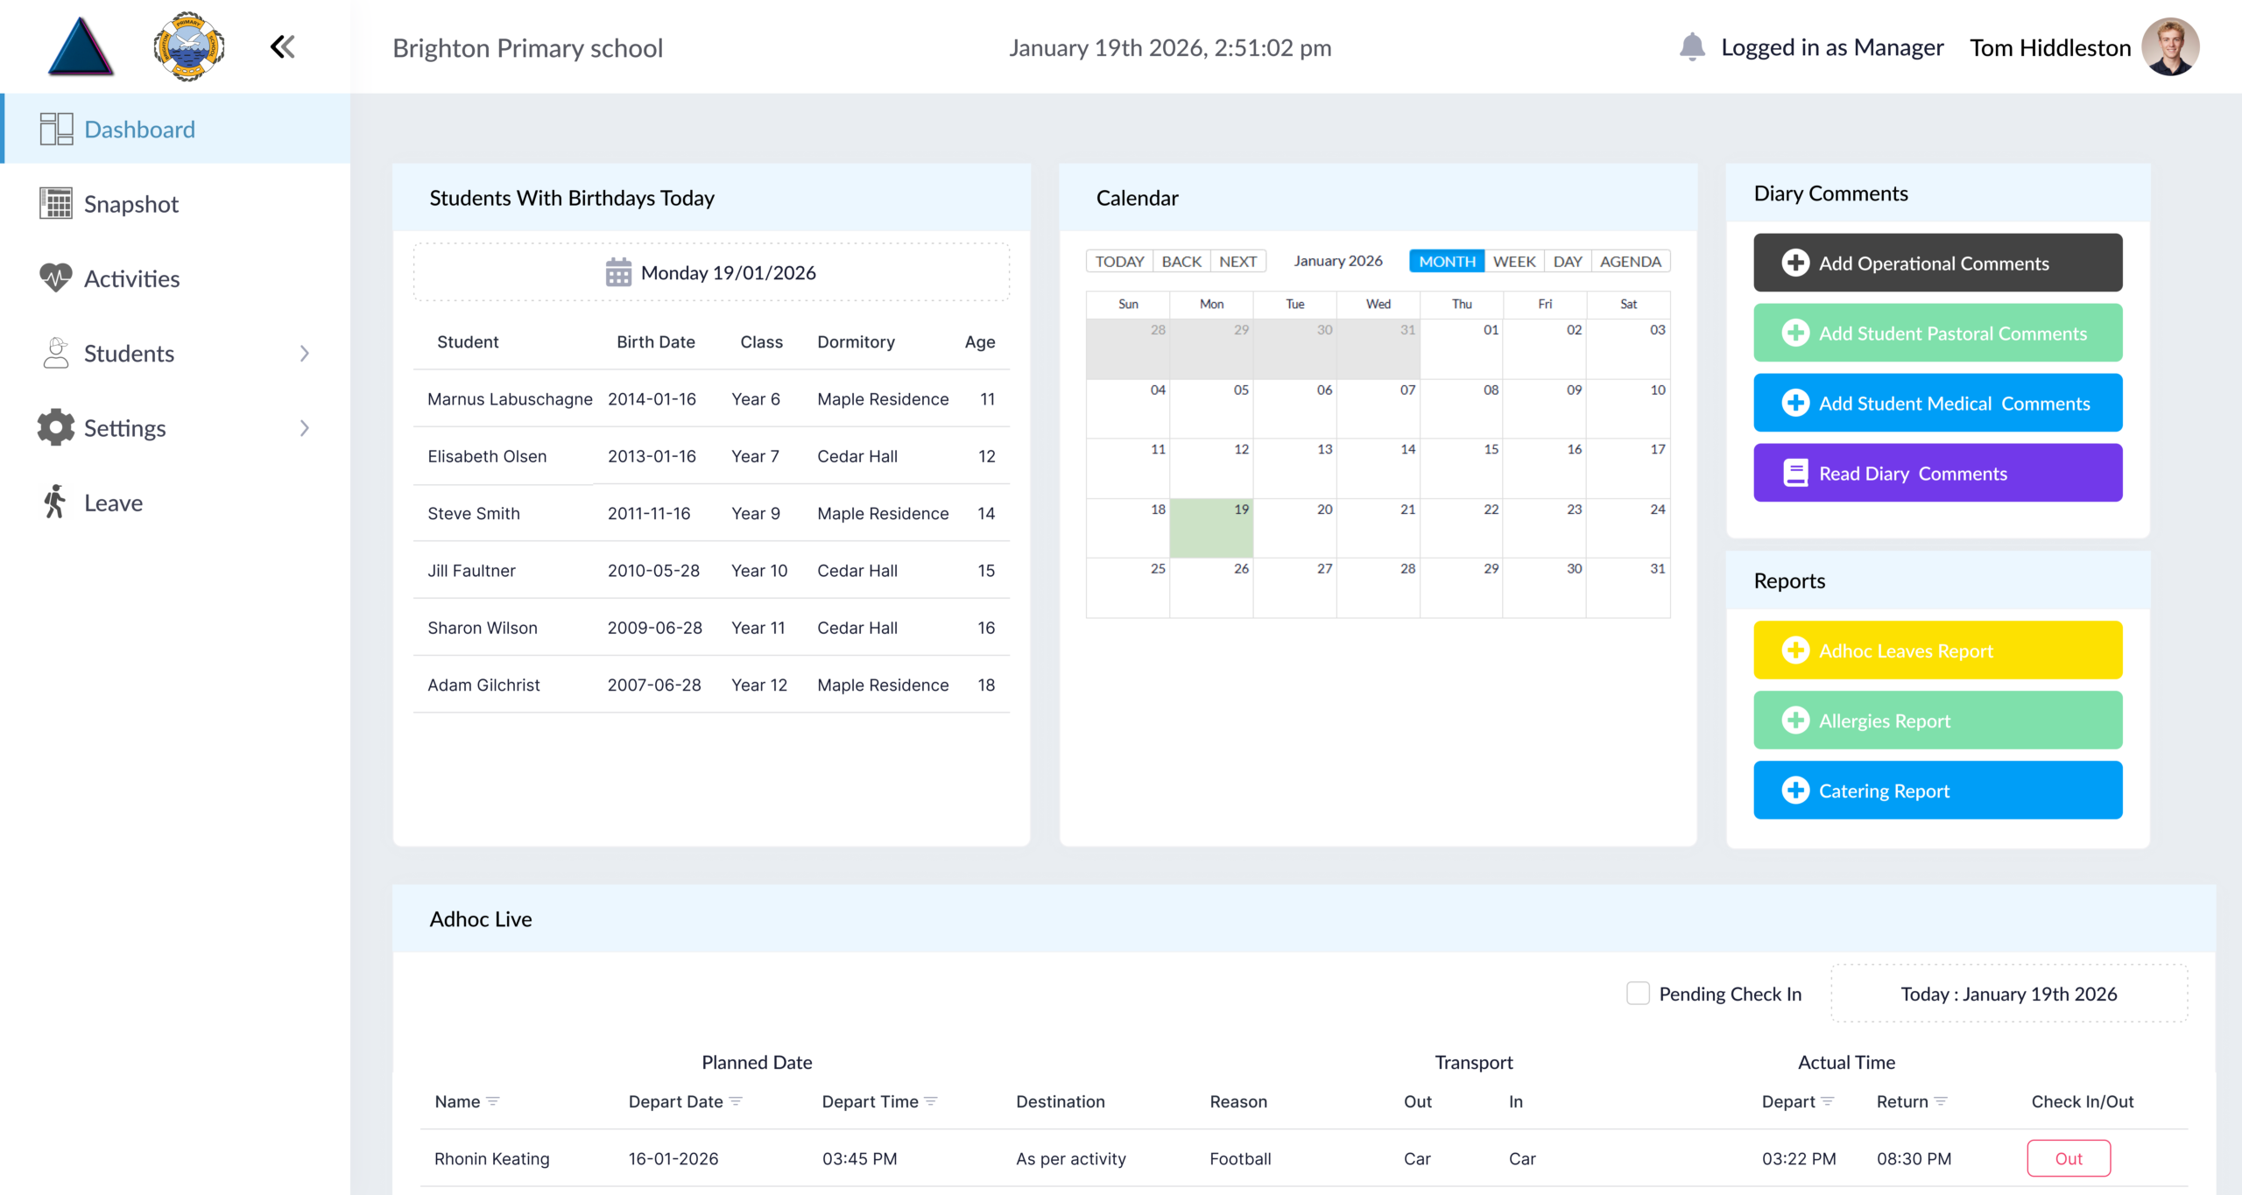Open the Name column filter in Adhoc Live
2242x1195 pixels.
[x=496, y=1101]
